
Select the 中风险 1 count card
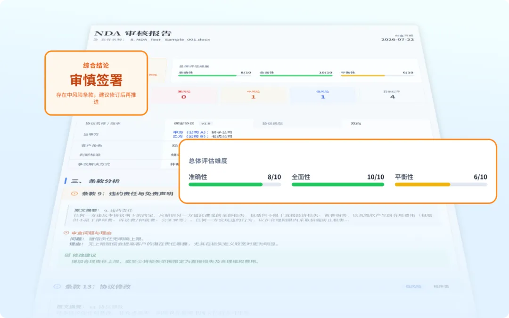pyautogui.click(x=253, y=95)
